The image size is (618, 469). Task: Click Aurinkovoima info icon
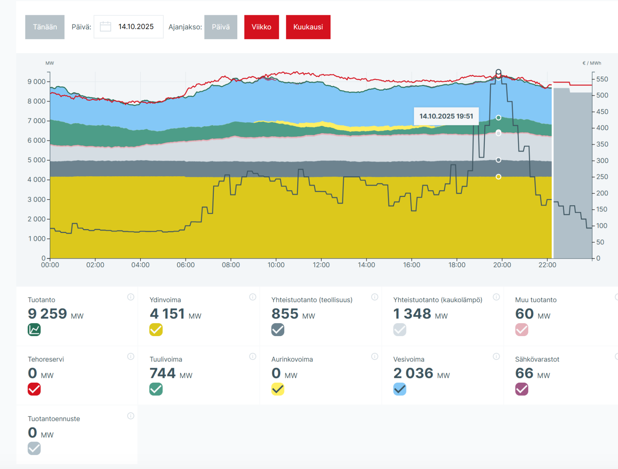pos(374,356)
